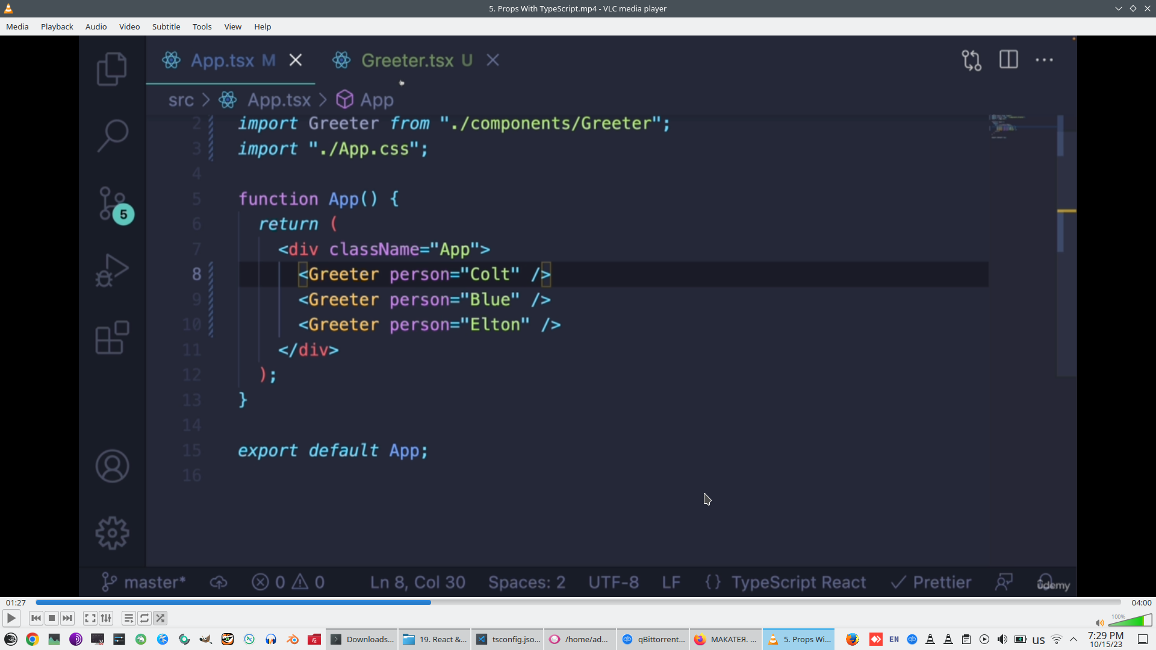1156x650 pixels.
Task: Click the previous media button
Action: point(36,618)
